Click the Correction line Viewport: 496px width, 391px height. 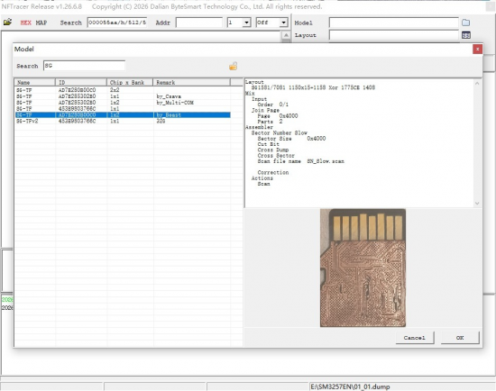click(273, 173)
